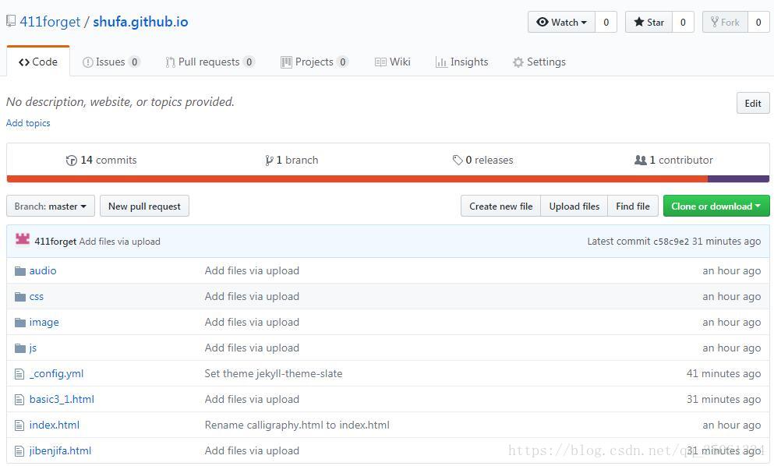Click the pull request icon on tab
Viewport: 774px width, 466px height.
click(170, 62)
